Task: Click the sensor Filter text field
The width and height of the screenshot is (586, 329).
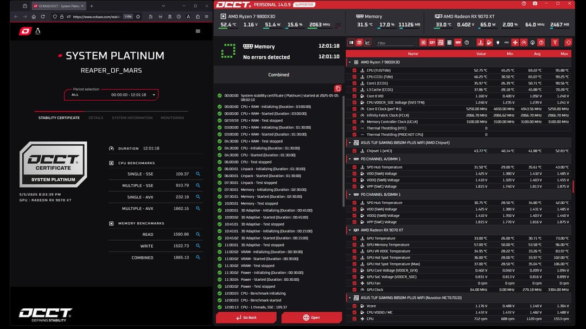Action: [394, 43]
